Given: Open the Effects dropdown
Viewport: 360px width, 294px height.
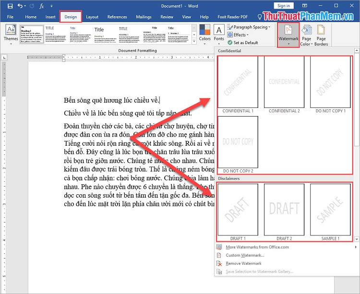Looking at the screenshot, I should (238, 35).
